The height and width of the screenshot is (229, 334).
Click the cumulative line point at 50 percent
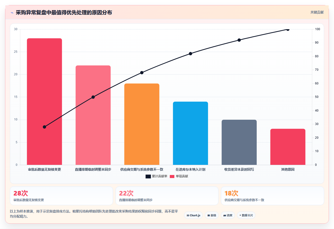coord(93,97)
